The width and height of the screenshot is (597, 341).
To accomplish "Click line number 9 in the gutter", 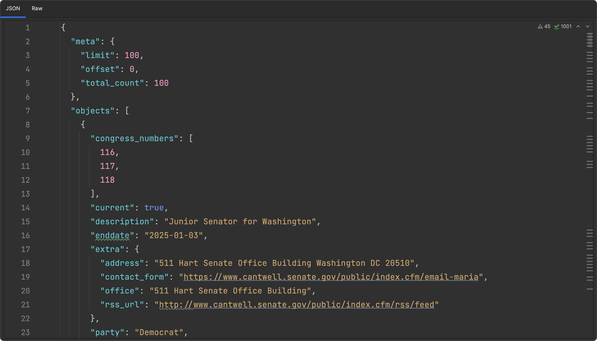I will [28, 138].
